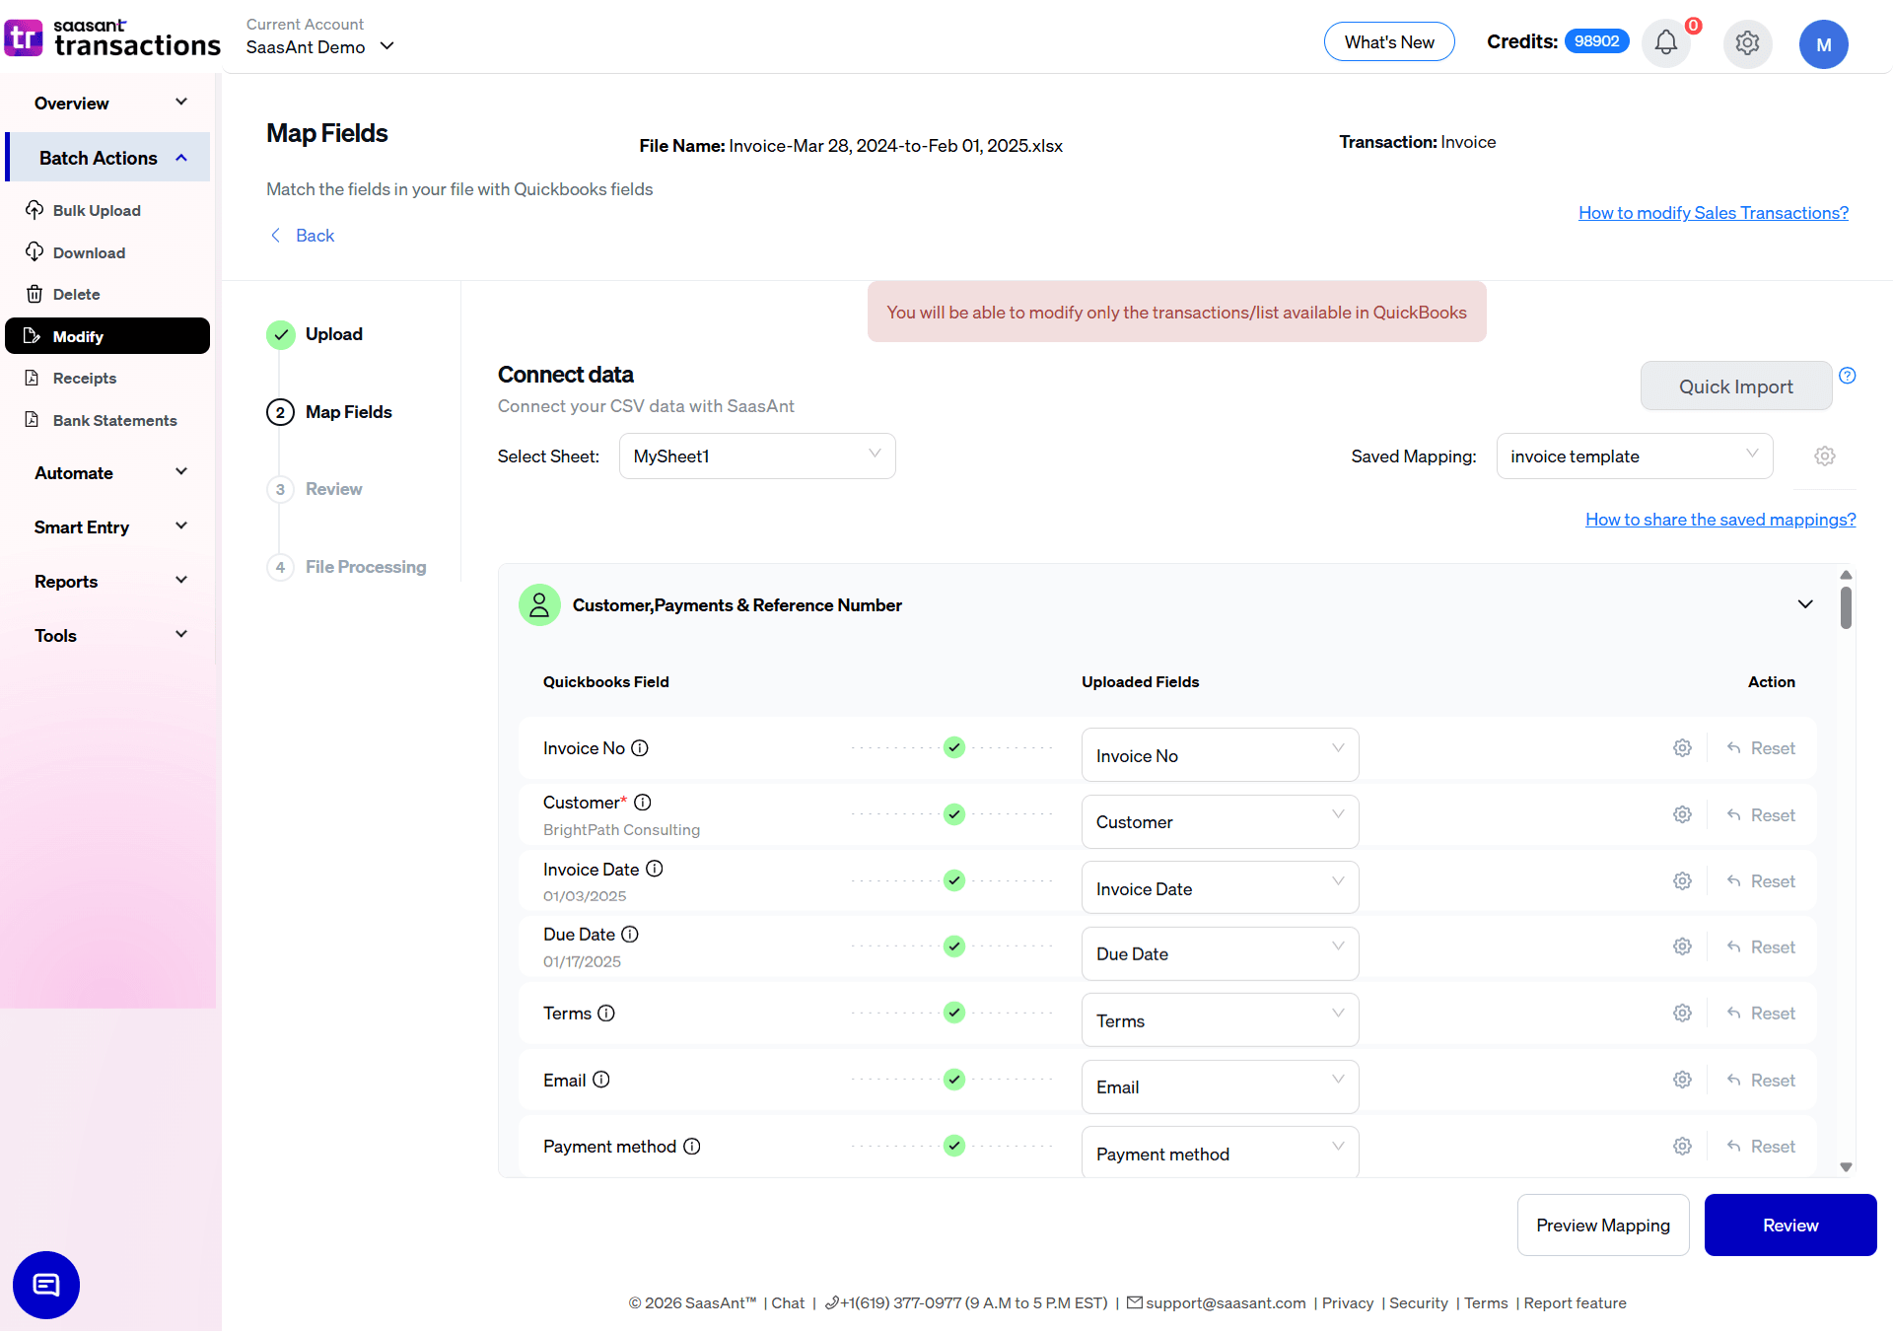The width and height of the screenshot is (1893, 1333).
Task: Open the Select Sheet dropdown
Action: pyautogui.click(x=756, y=456)
